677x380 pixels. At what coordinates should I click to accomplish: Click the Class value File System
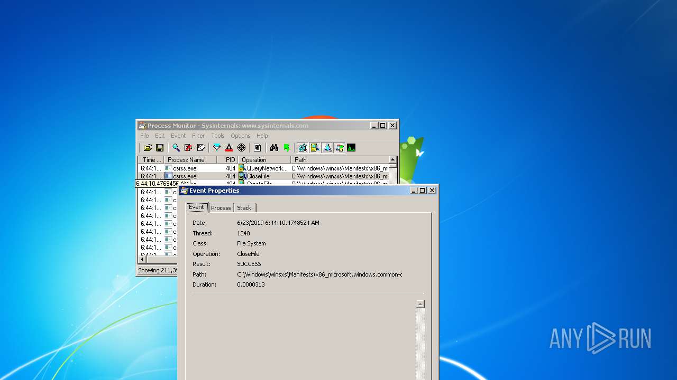(x=251, y=243)
